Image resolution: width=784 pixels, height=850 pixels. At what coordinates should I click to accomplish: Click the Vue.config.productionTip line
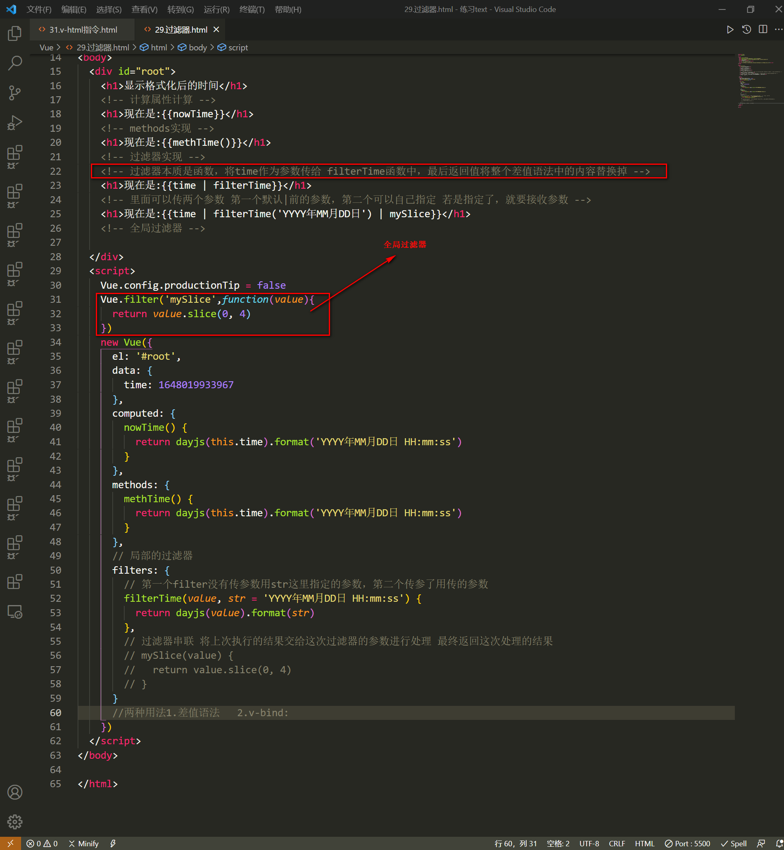click(193, 285)
